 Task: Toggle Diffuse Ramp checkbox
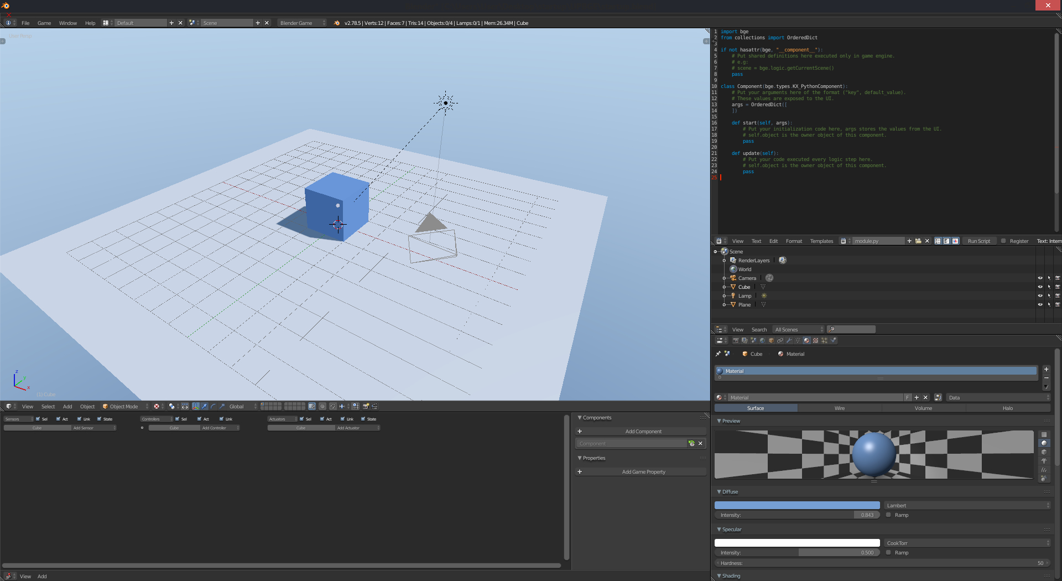(888, 515)
